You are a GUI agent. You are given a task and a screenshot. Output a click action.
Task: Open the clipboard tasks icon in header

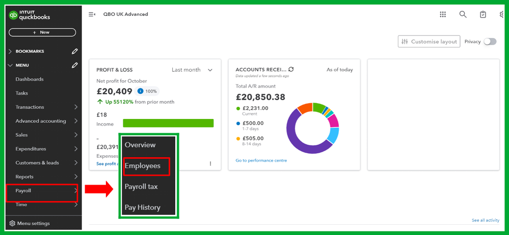point(483,14)
